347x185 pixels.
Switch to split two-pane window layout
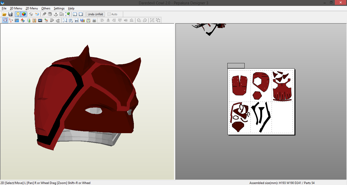pos(75,14)
